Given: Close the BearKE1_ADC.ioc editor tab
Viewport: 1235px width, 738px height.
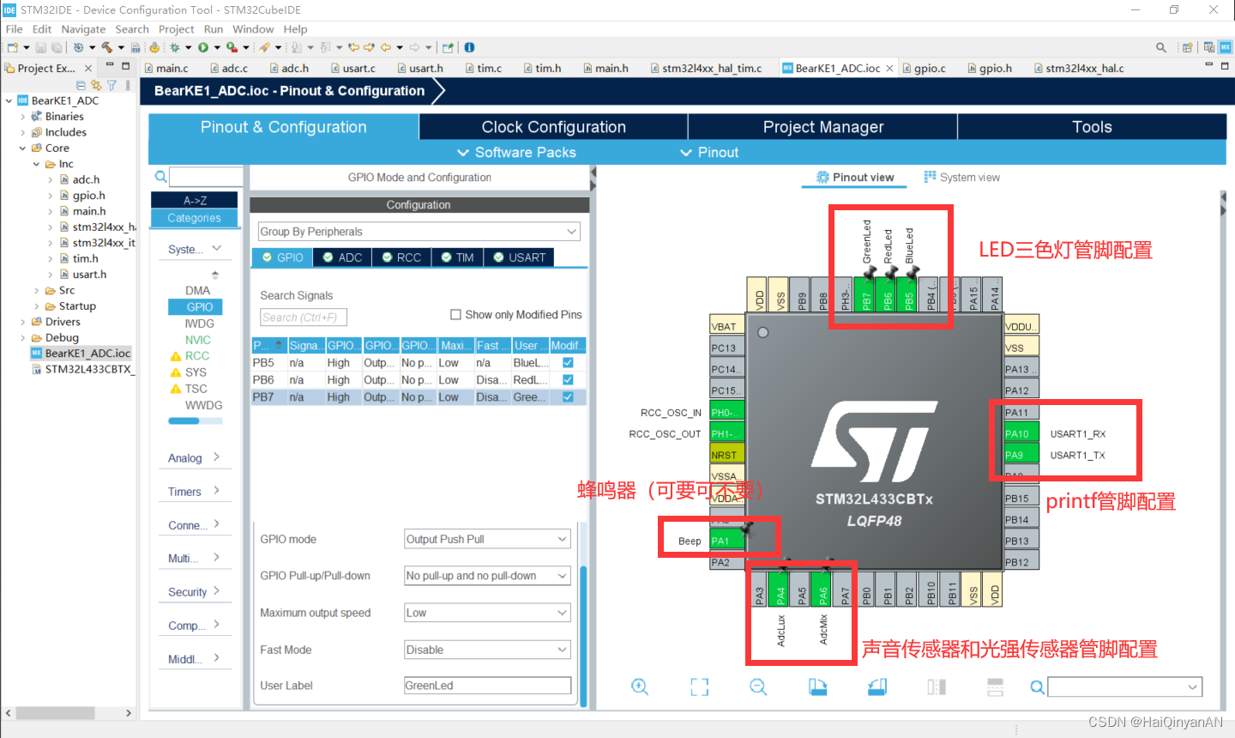Looking at the screenshot, I should [x=889, y=68].
